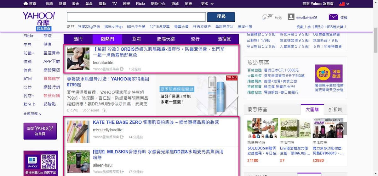Viewport: 378px width, 176px height.
Task: Select the 折扣城 tab
Action: coord(335,109)
